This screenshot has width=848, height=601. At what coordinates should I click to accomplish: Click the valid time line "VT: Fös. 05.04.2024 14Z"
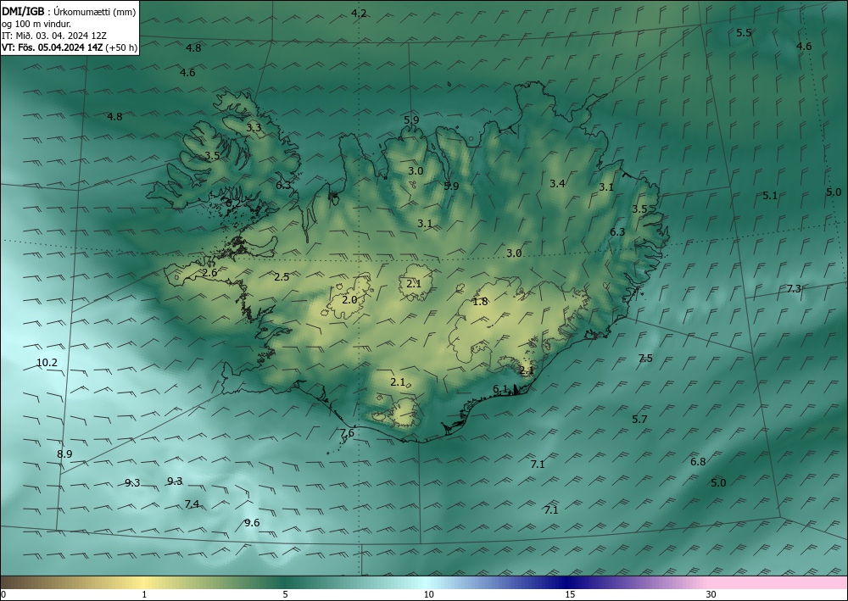pyautogui.click(x=52, y=47)
